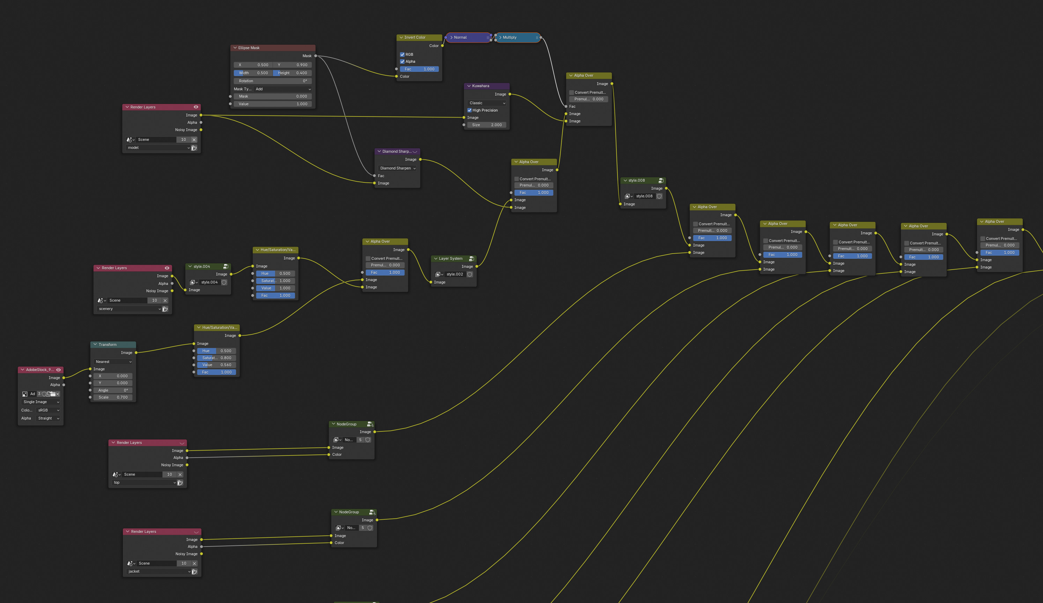Click render icon beside model layer dropdown
Screen dimensions: 1043x603
pos(194,148)
